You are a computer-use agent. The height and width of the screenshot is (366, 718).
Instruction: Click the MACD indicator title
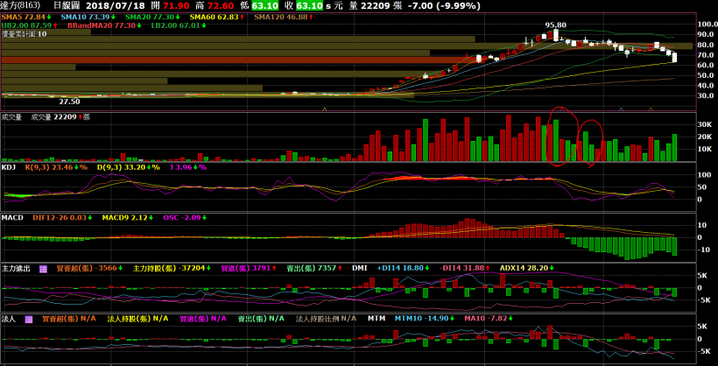click(12, 217)
